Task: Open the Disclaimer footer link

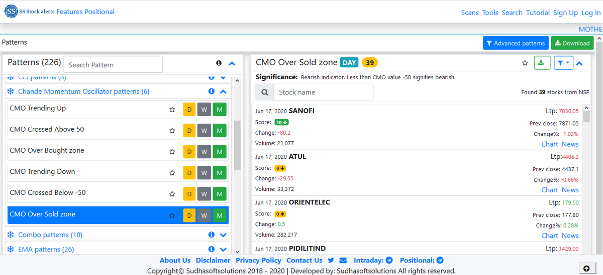Action: (x=213, y=260)
